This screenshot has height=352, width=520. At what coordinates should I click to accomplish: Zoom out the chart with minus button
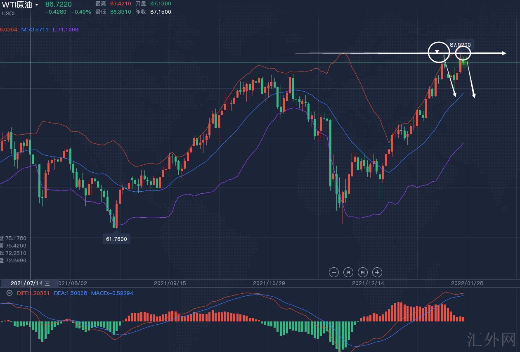[x=334, y=272]
